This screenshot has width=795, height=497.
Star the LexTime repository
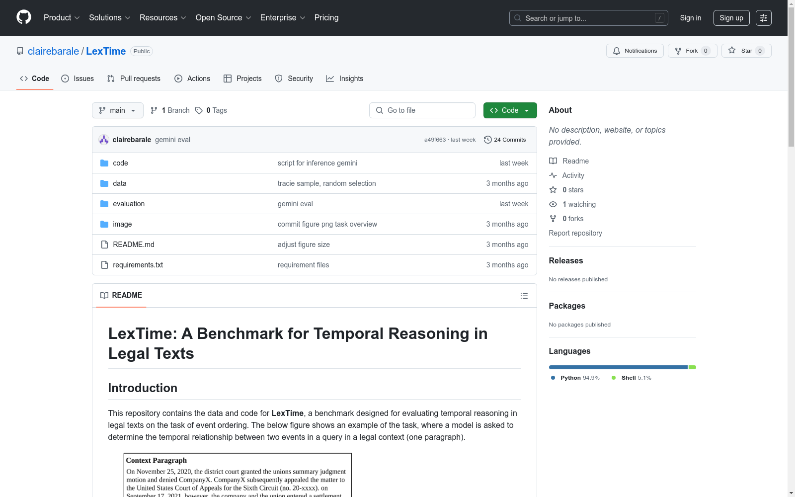[x=746, y=51]
